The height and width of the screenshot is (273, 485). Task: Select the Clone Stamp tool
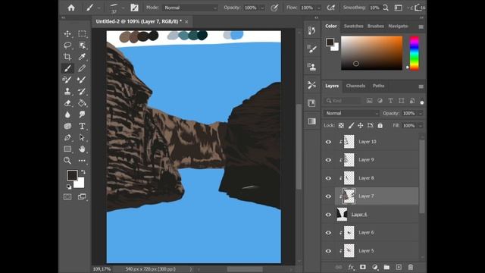click(x=67, y=91)
